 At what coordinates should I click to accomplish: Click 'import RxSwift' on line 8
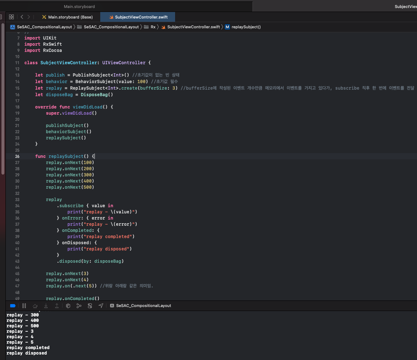click(x=43, y=44)
